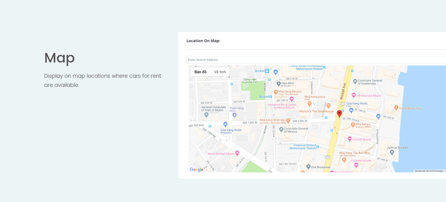Viewport: 446px width, 202px height.
Task: Select the One Broadway location pin
Action: click(x=308, y=167)
